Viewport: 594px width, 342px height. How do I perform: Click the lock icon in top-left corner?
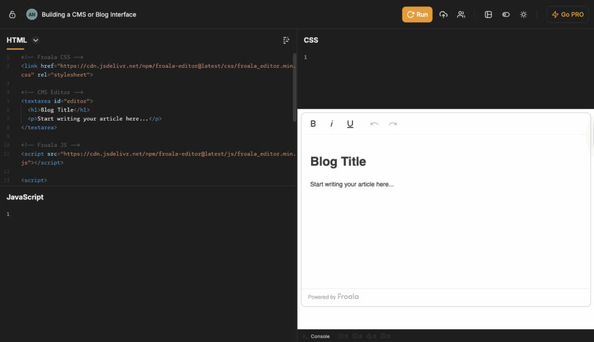(12, 14)
